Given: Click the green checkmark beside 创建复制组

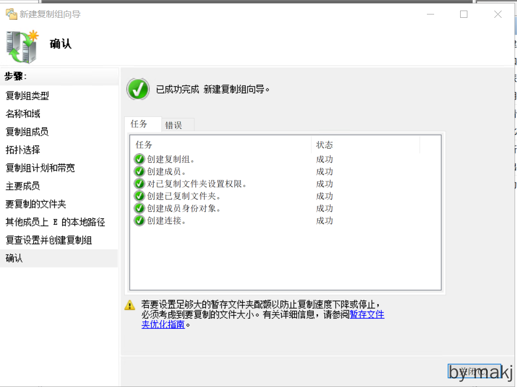Looking at the screenshot, I should coord(139,159).
